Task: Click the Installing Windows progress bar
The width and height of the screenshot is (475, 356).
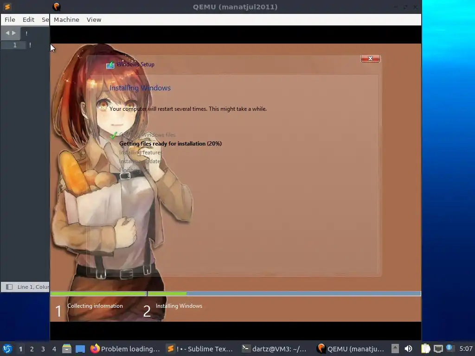Action: coord(284,293)
